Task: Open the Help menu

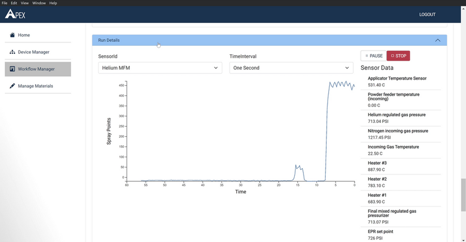Action: (53, 3)
